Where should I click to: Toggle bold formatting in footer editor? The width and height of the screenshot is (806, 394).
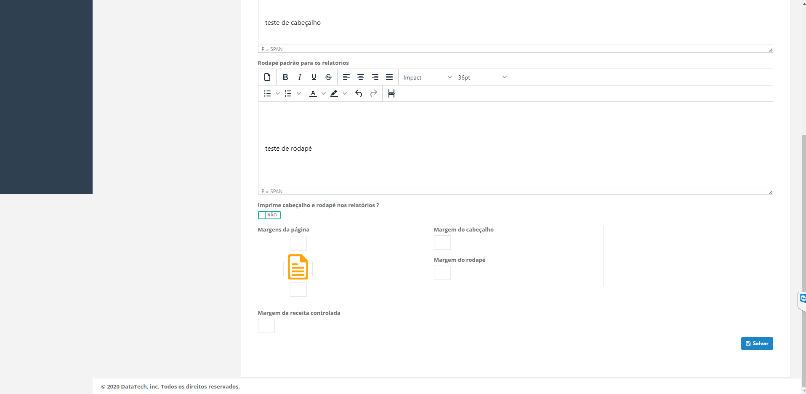[285, 77]
